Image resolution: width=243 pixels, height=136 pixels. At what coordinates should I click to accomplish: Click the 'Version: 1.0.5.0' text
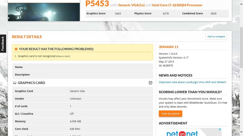(x=168, y=54)
